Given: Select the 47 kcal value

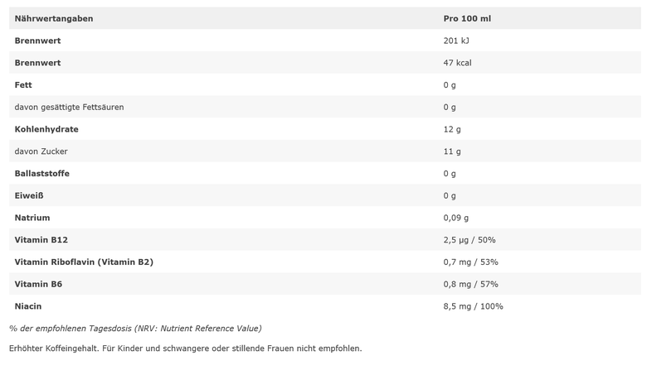Looking at the screenshot, I should click(x=458, y=63).
